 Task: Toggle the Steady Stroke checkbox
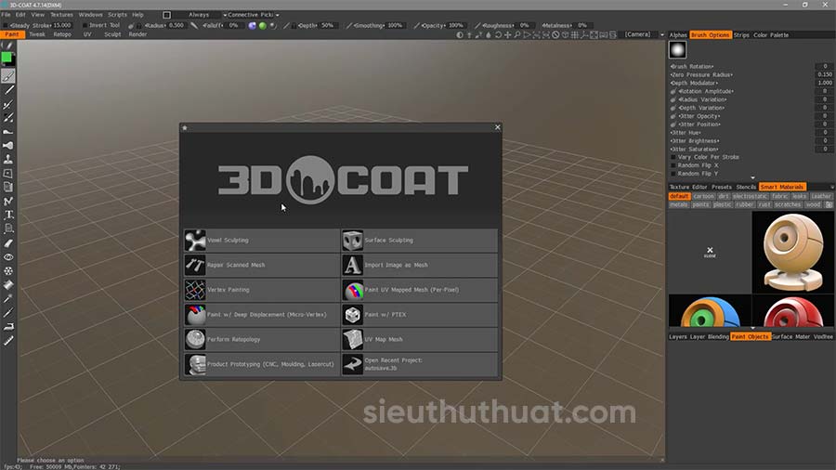(6, 26)
